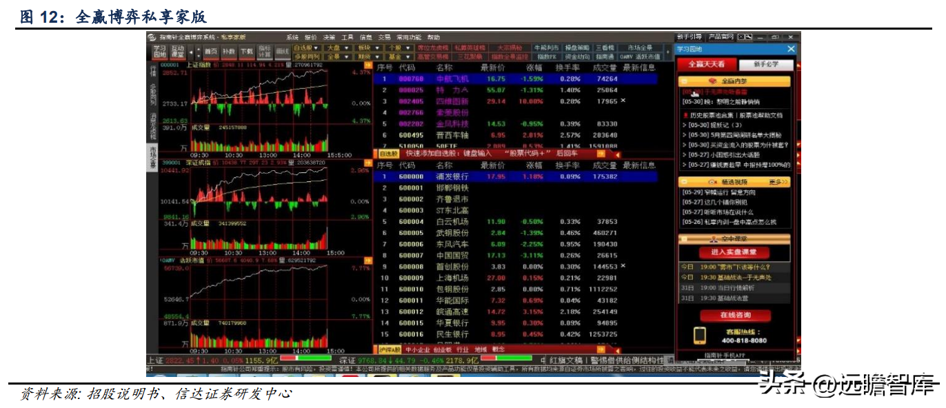The height and width of the screenshot is (408, 946).
Task: Click the 市场全景 button
Action: point(641,48)
